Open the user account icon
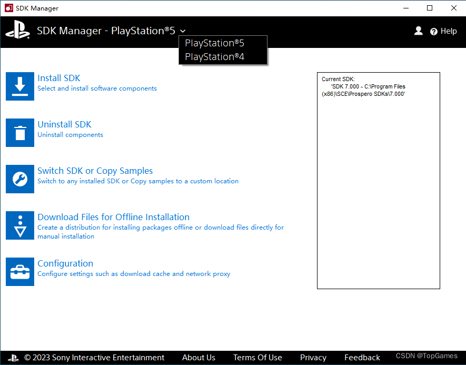 coord(419,31)
